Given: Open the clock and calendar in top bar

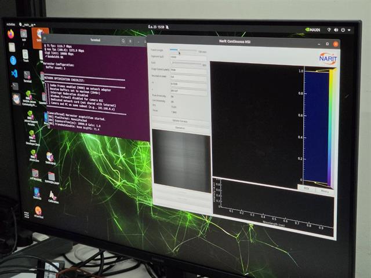Looking at the screenshot, I should click(x=157, y=27).
